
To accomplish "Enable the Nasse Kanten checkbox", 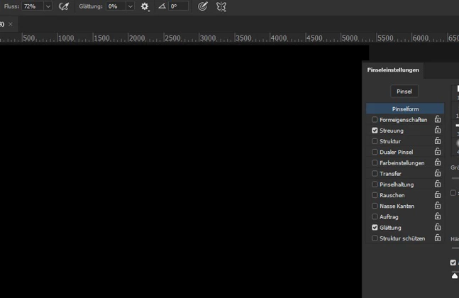I will [x=375, y=206].
